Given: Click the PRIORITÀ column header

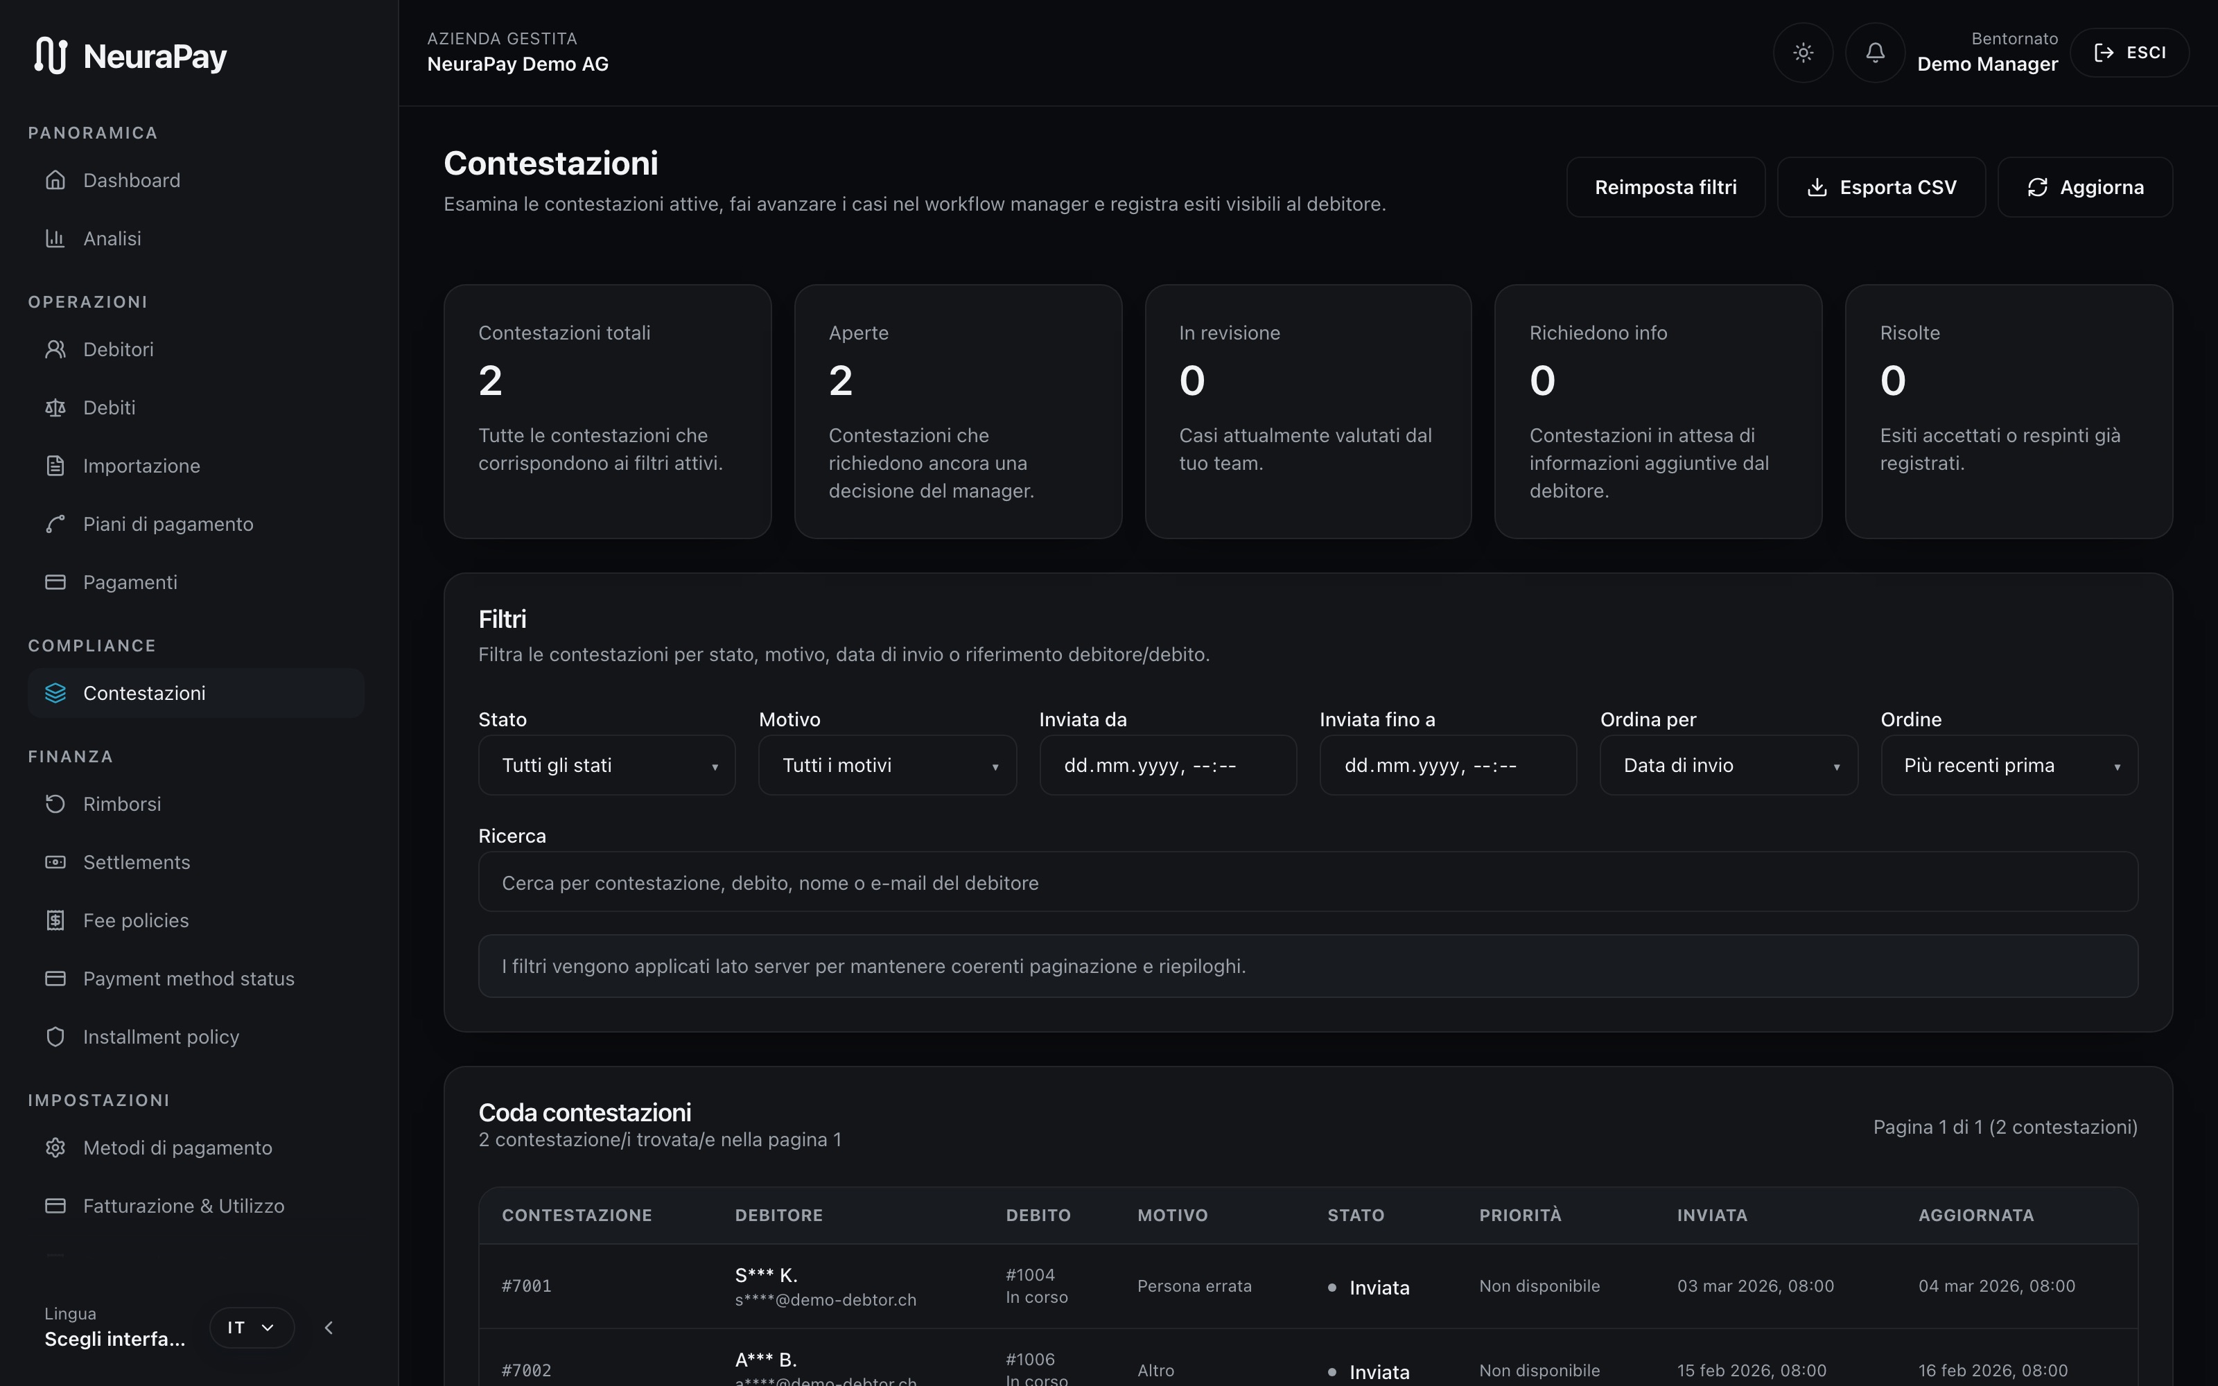Looking at the screenshot, I should [x=1519, y=1216].
